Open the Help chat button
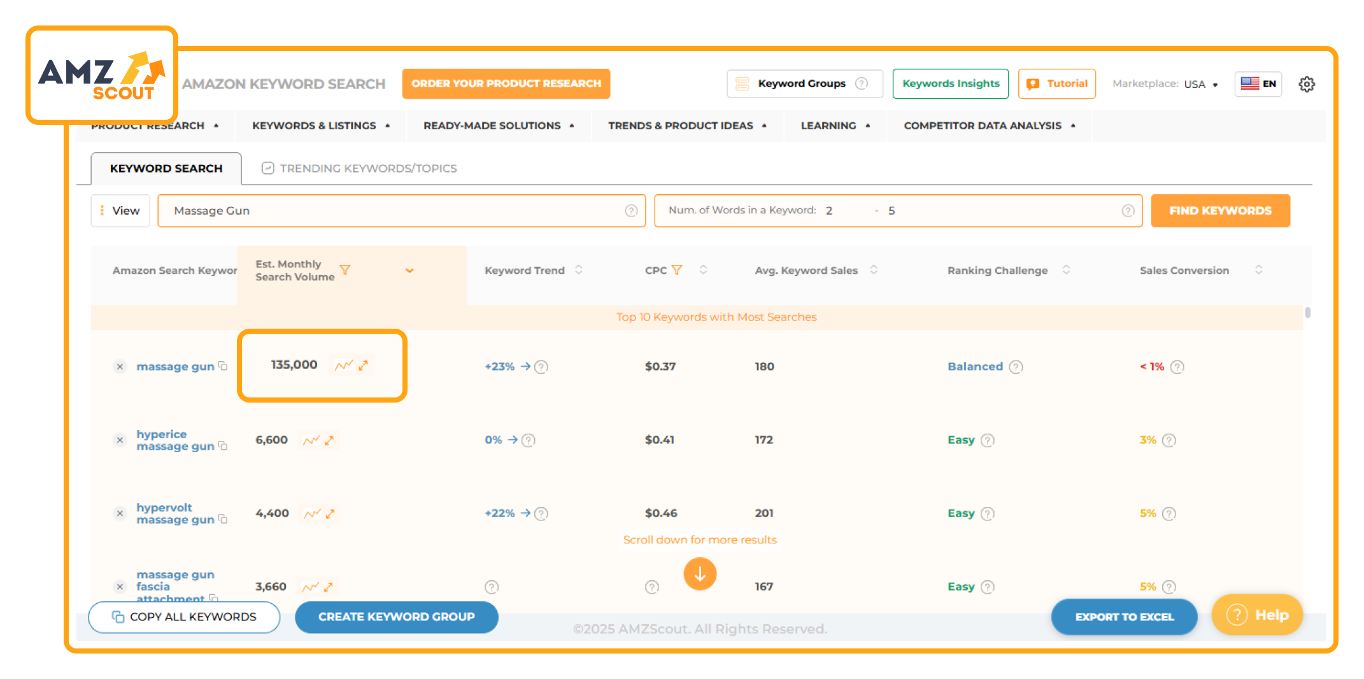The height and width of the screenshot is (679, 1364). tap(1258, 615)
